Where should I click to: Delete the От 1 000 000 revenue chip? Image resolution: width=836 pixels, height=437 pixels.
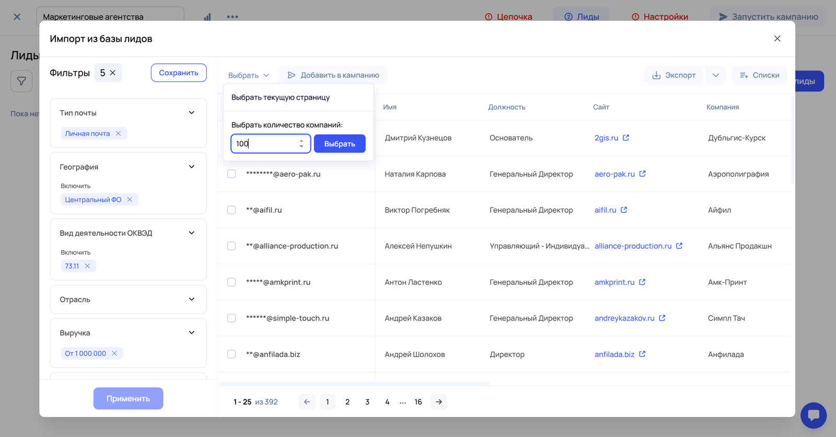[114, 354]
